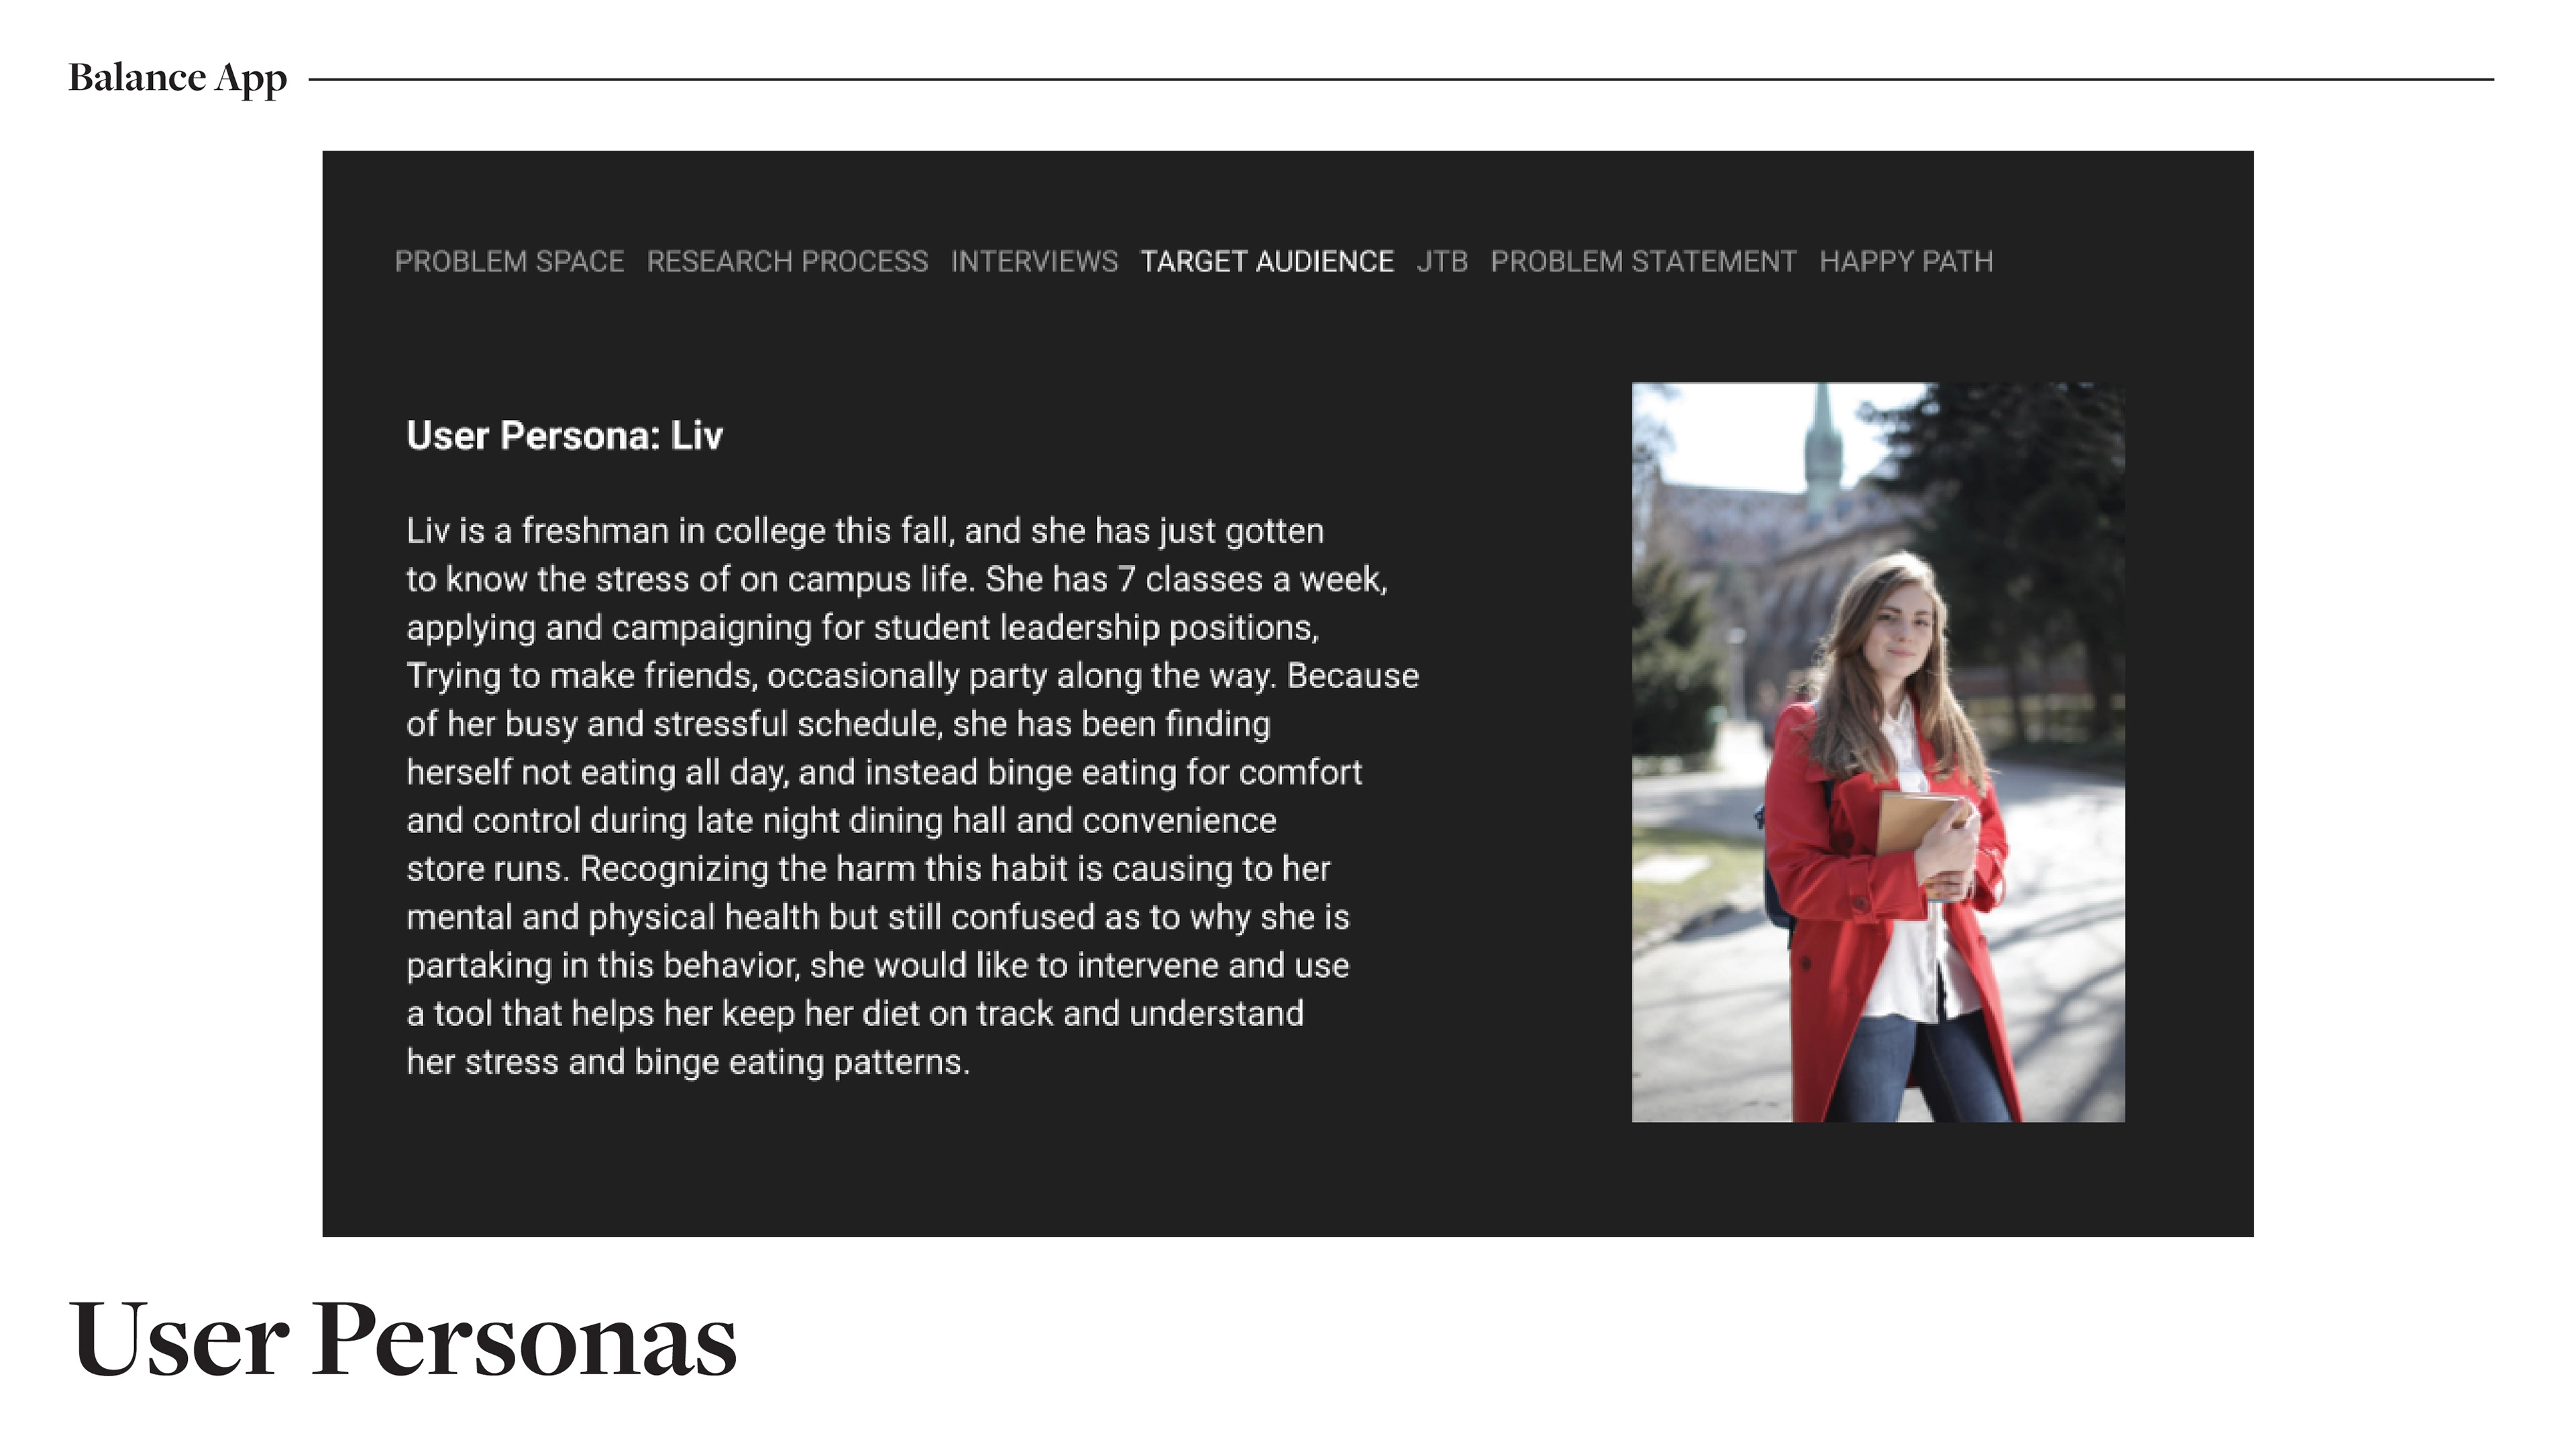
Task: Click the first line about Liv being a freshman
Action: coord(865,531)
